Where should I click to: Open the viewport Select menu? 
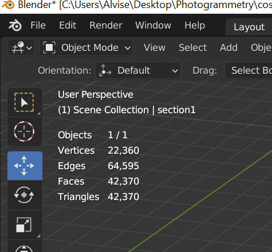pos(192,47)
